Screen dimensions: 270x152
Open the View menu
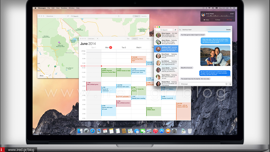click(58, 8)
